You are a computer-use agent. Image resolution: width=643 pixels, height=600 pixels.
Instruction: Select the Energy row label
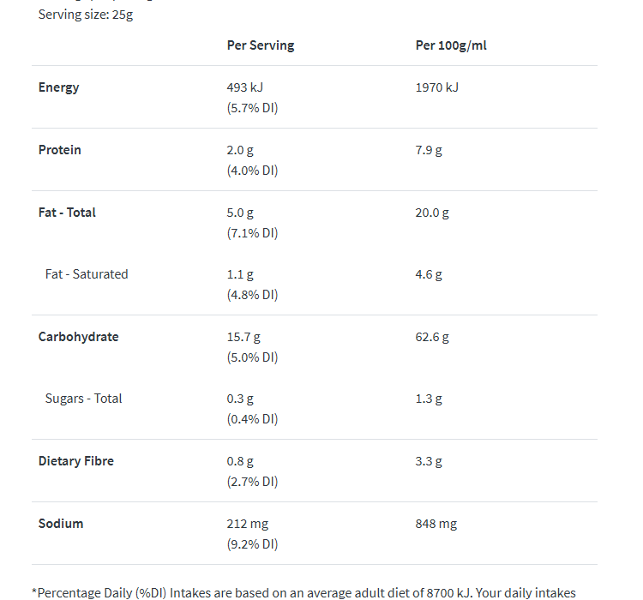pyautogui.click(x=58, y=87)
